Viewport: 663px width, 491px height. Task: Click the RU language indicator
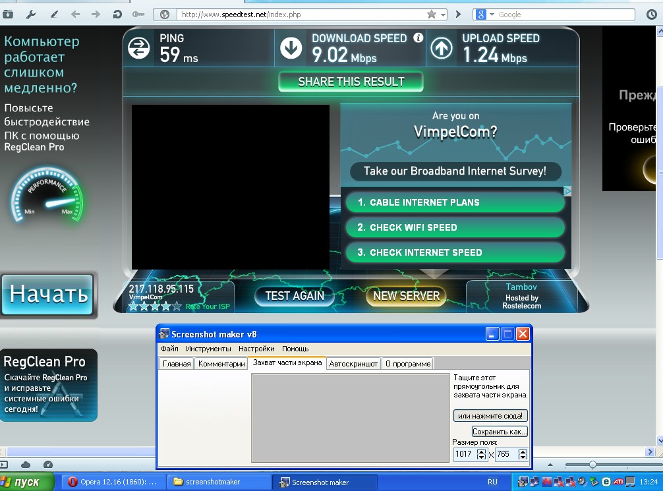492,482
